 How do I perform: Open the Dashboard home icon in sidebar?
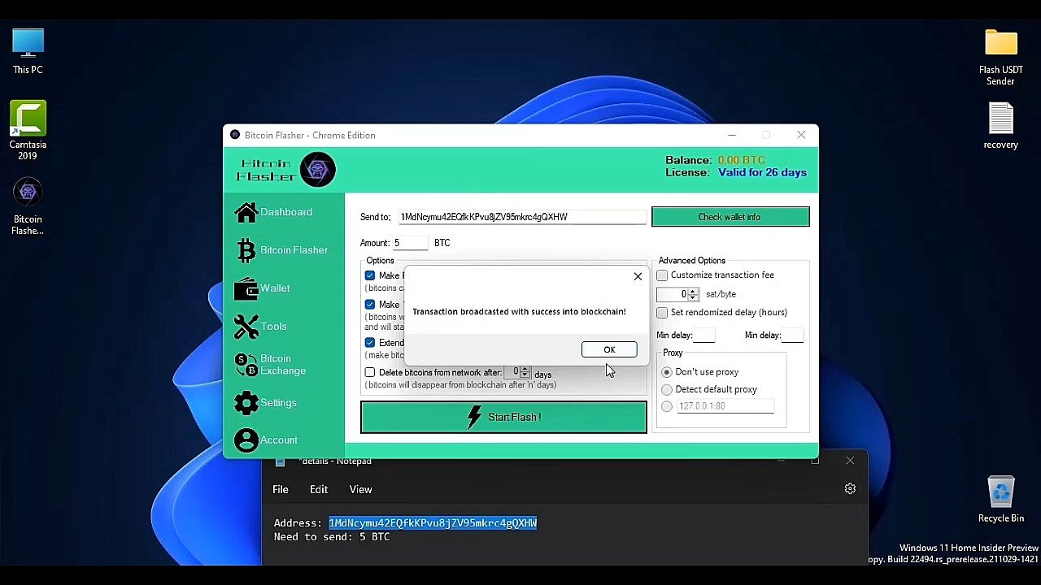click(246, 212)
